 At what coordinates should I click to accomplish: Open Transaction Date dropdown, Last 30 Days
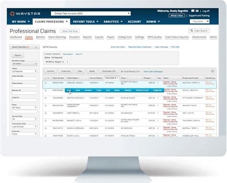pos(24,126)
